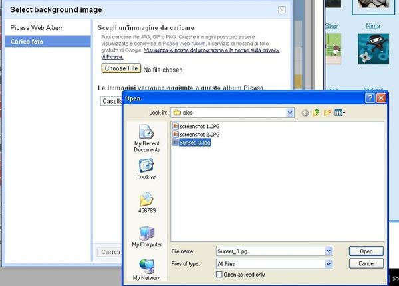399x286 pixels.
Task: Open My Computer in places bar
Action: [146, 236]
